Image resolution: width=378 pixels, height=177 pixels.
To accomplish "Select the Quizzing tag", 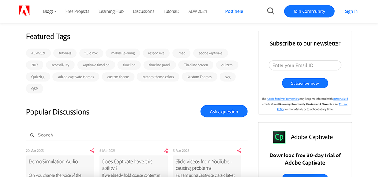I will click(38, 77).
